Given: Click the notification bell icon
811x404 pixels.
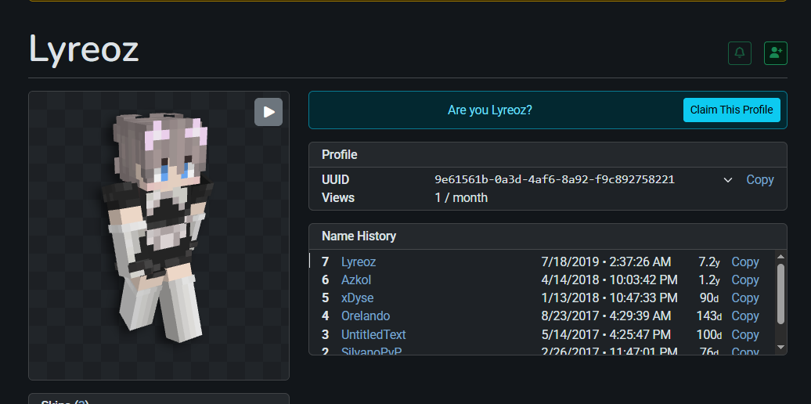Looking at the screenshot, I should [740, 53].
